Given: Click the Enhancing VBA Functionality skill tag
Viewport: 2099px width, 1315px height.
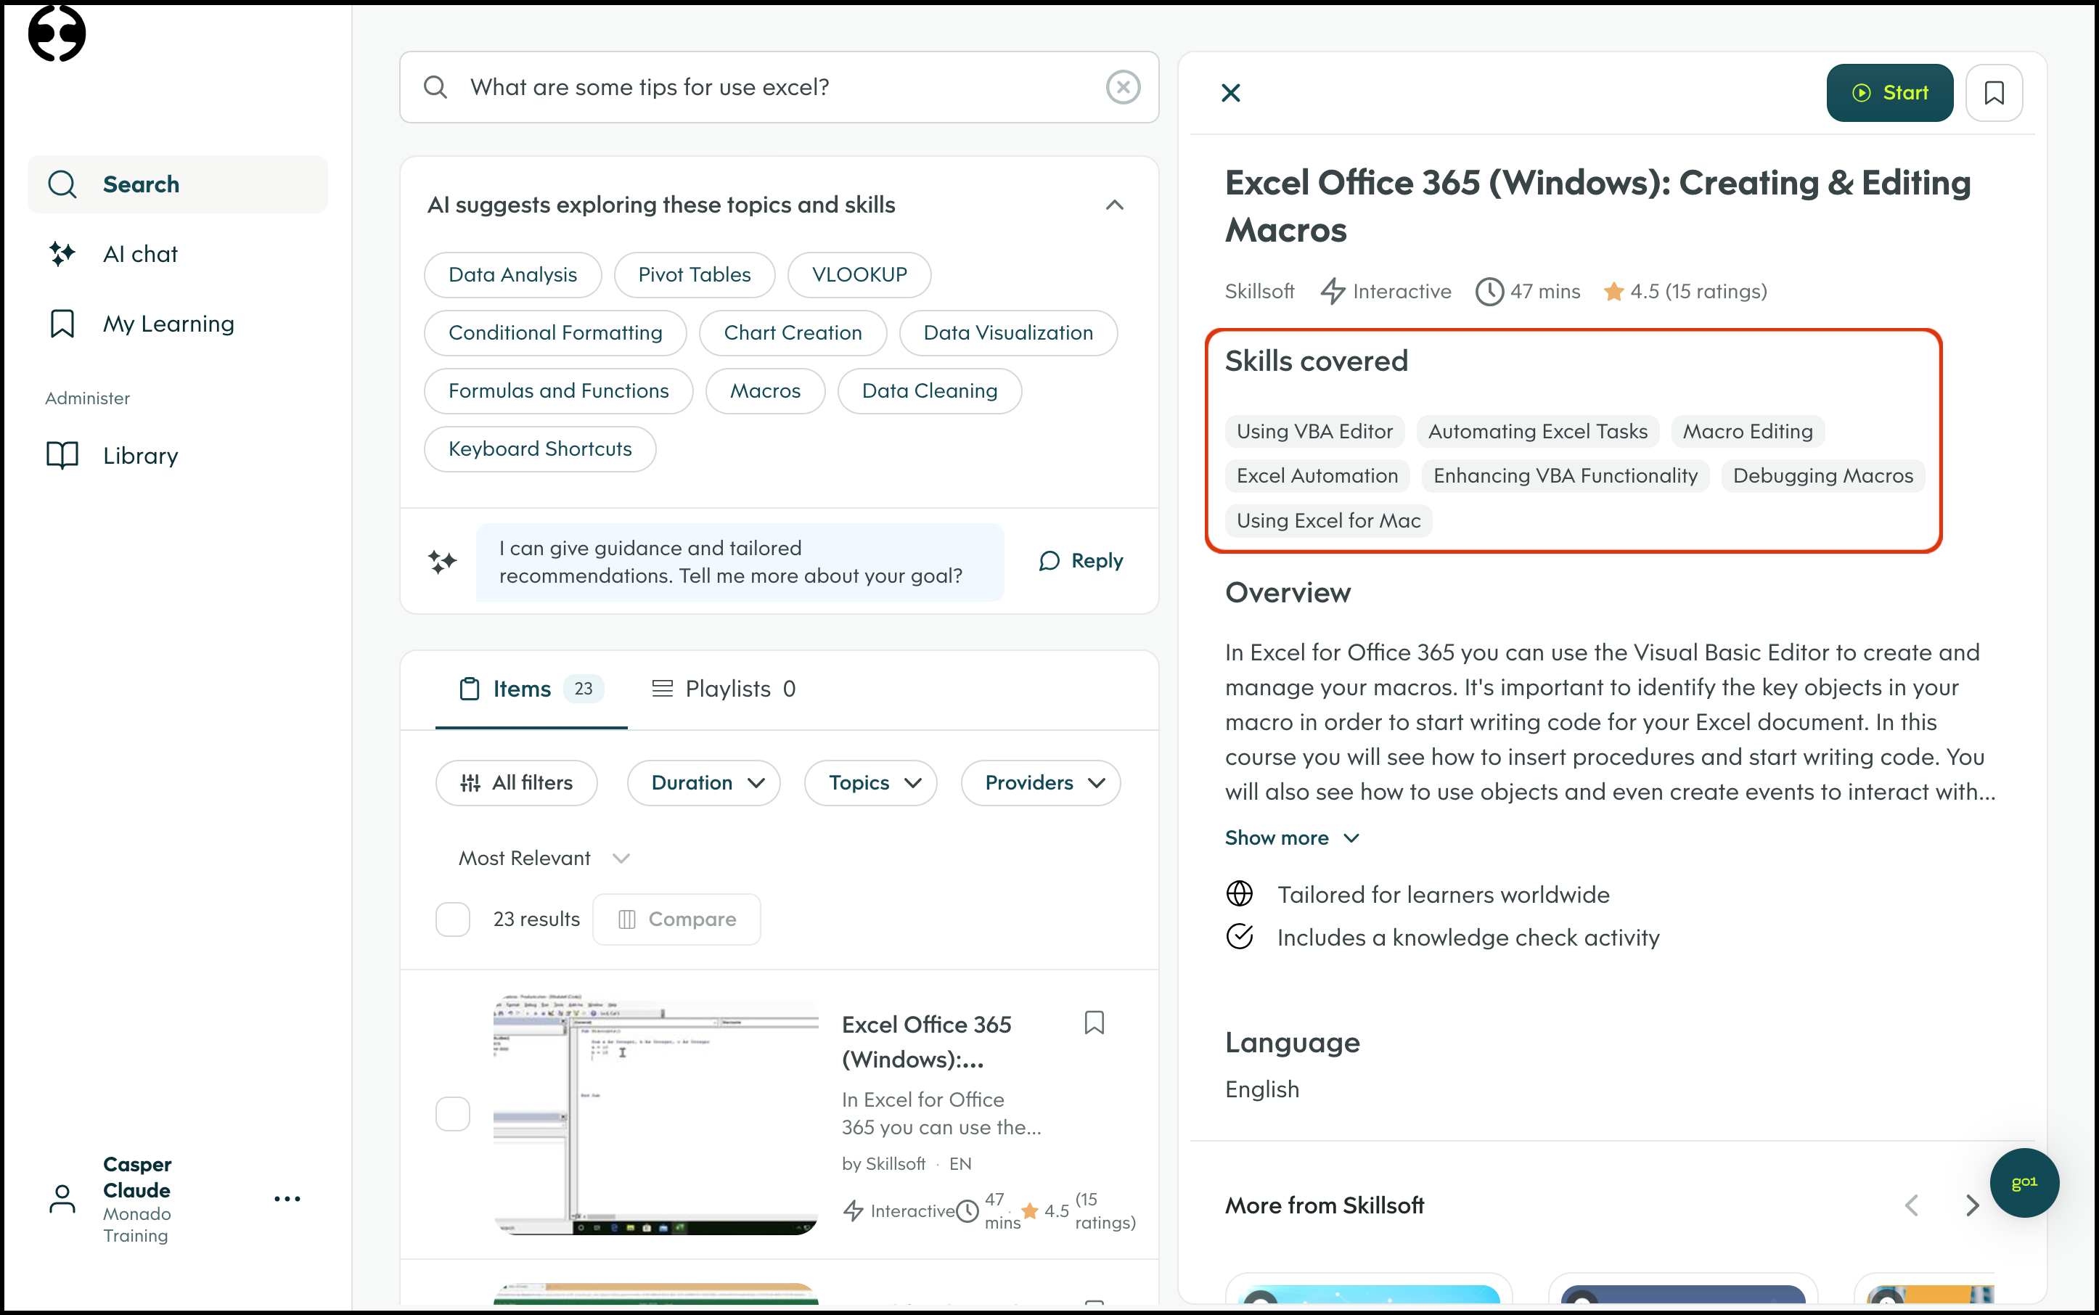Looking at the screenshot, I should pyautogui.click(x=1566, y=476).
